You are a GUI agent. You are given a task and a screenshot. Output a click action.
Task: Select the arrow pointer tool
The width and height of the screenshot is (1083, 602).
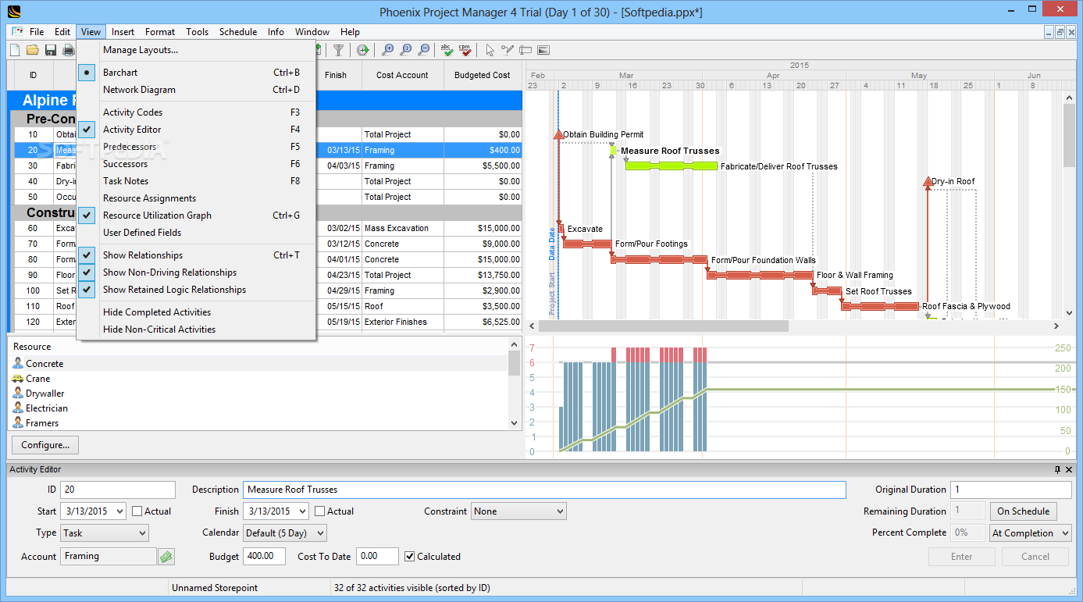click(490, 50)
